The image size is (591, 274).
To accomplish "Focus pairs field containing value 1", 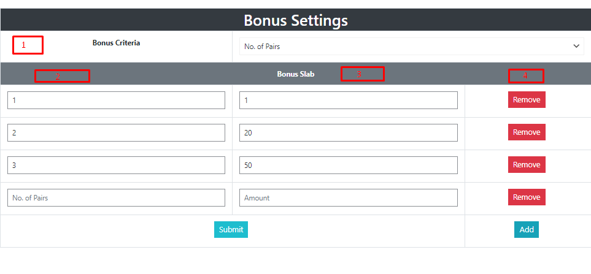I will tap(117, 101).
